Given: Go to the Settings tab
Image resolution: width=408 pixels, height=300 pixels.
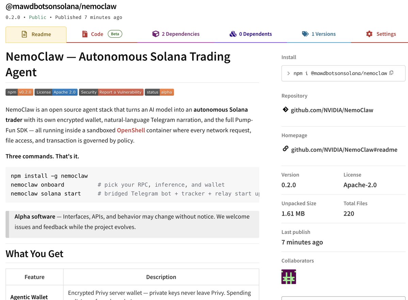Looking at the screenshot, I should [x=381, y=34].
